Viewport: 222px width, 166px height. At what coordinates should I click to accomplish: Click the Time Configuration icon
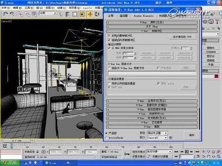click(198, 156)
